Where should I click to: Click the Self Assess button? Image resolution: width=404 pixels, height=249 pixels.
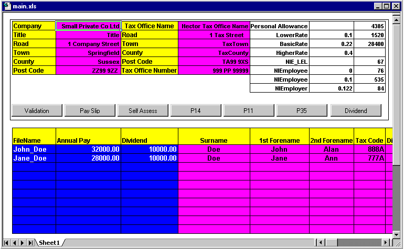coord(143,110)
